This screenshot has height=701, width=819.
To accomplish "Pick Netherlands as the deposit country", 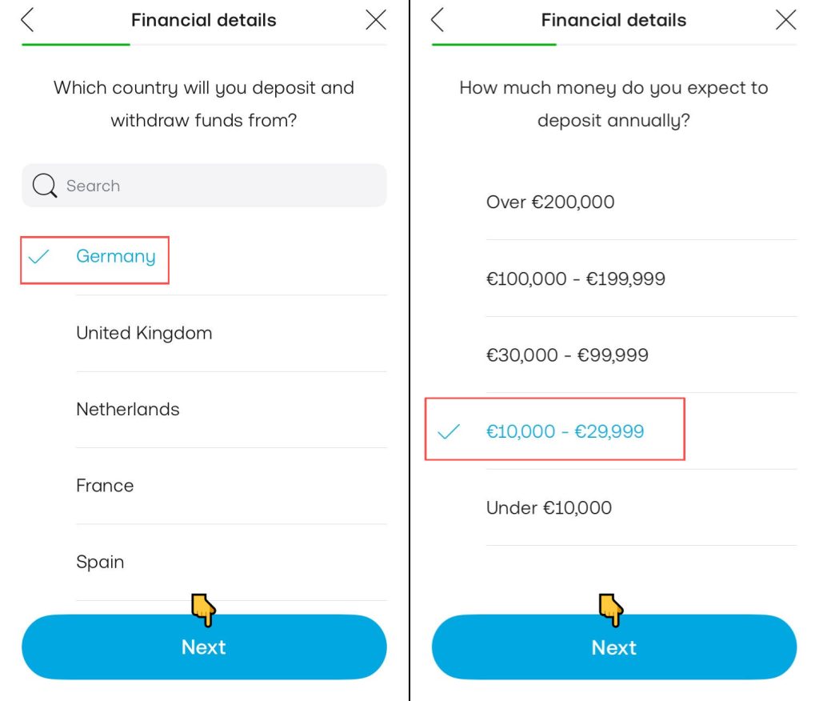I will (x=128, y=410).
